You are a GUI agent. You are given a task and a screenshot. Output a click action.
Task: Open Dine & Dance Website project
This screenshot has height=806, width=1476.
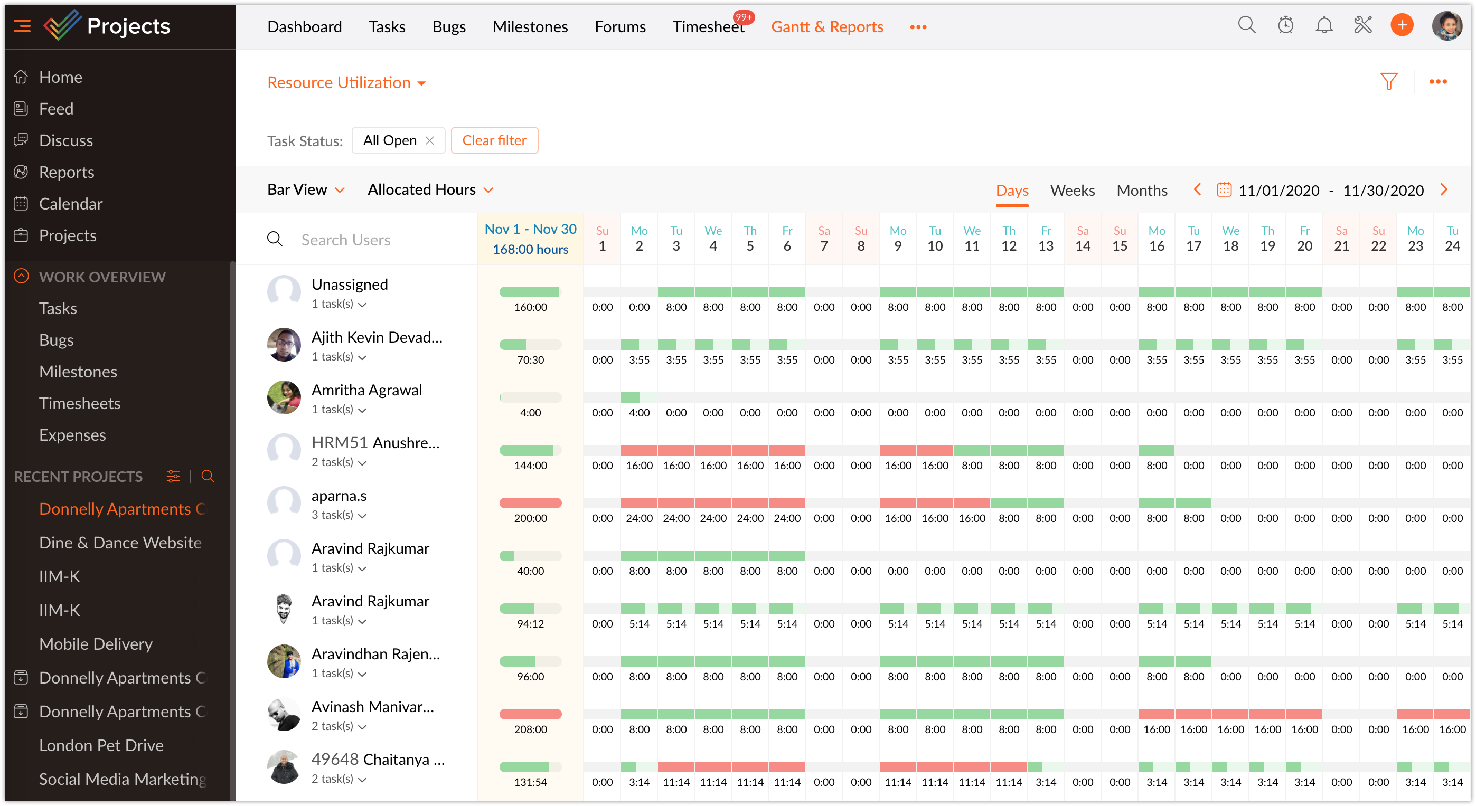(x=120, y=542)
